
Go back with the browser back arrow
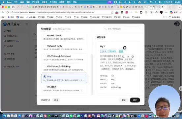[x=3, y=12]
